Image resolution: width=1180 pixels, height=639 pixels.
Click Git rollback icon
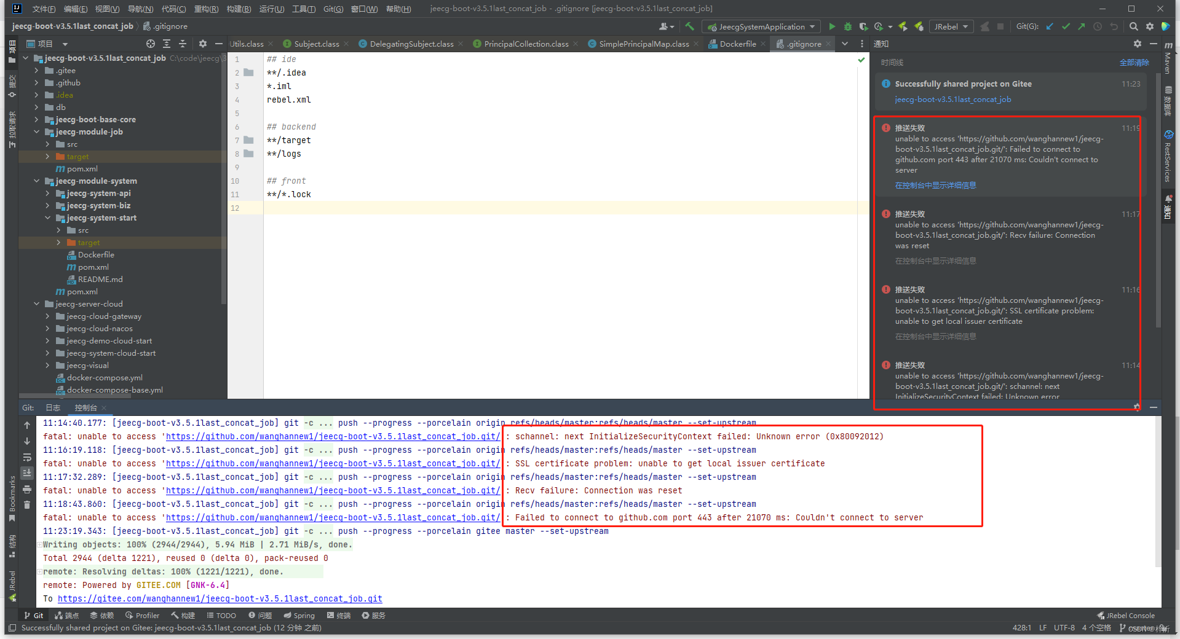point(1114,26)
